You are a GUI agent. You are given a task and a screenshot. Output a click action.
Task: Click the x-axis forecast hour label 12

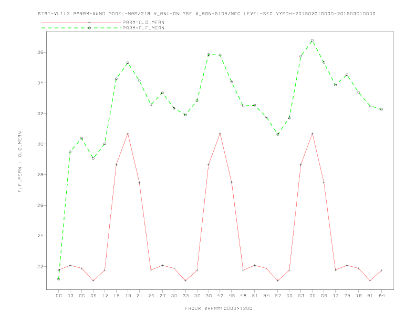click(105, 296)
